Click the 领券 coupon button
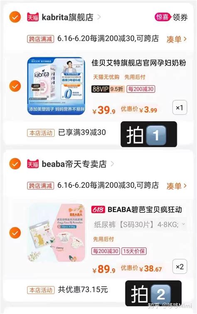Image resolution: width=197 pixels, height=314 pixels. pos(180,17)
